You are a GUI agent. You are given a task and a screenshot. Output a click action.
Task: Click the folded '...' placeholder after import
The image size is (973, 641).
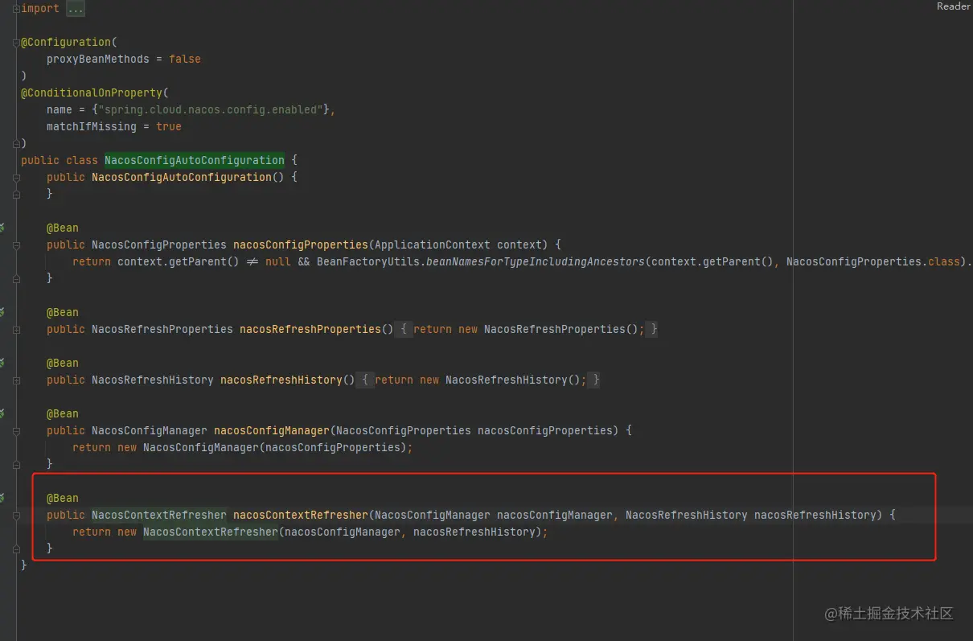coord(76,8)
